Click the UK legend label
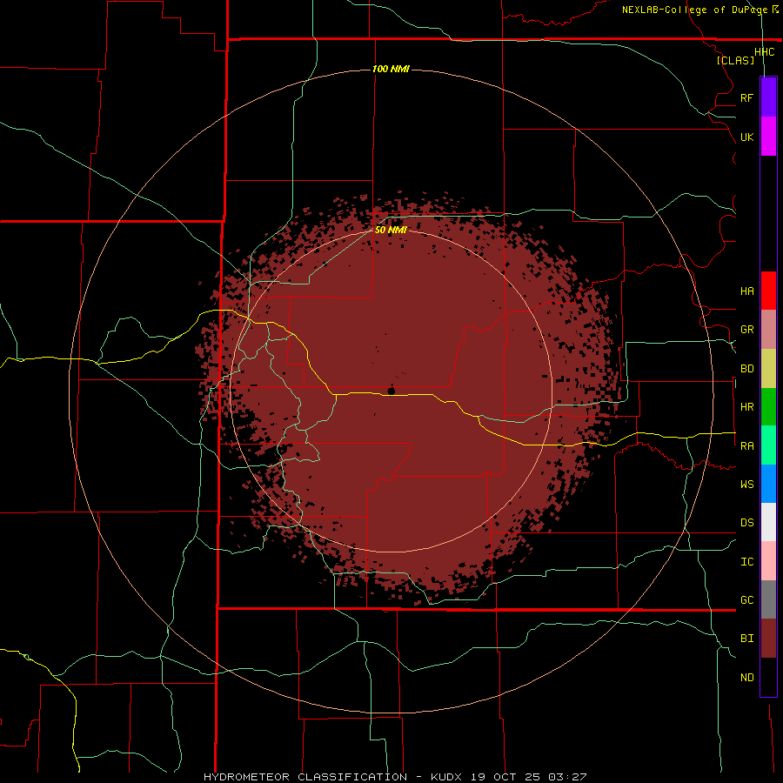 747,137
